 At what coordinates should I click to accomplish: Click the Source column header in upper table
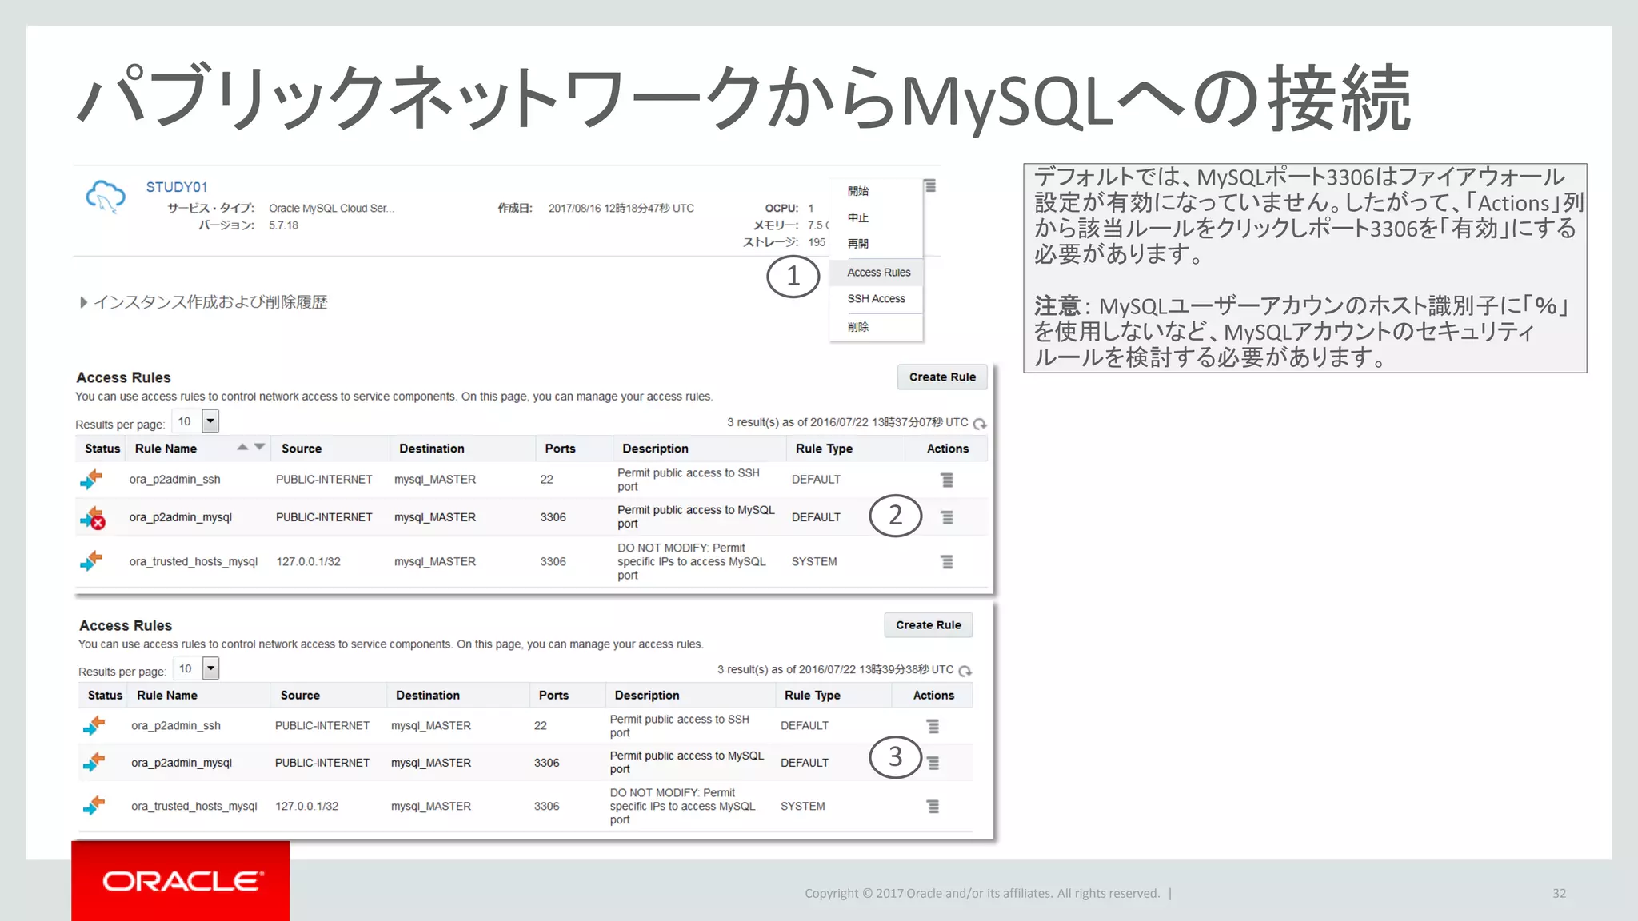coord(301,449)
